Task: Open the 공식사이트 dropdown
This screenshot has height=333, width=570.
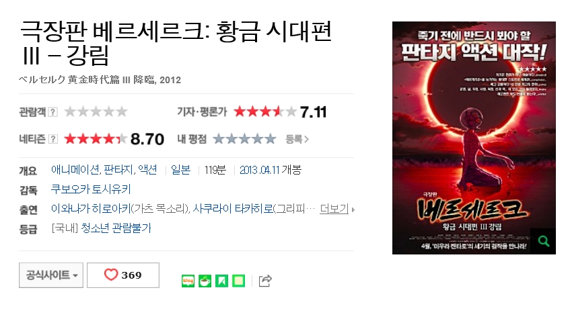Action: click(x=51, y=275)
